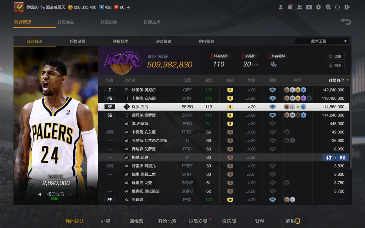This screenshot has width=365, height=228.
Task: Click the swap icon on 格基.迪恩 row
Action: pyautogui.click(x=329, y=157)
